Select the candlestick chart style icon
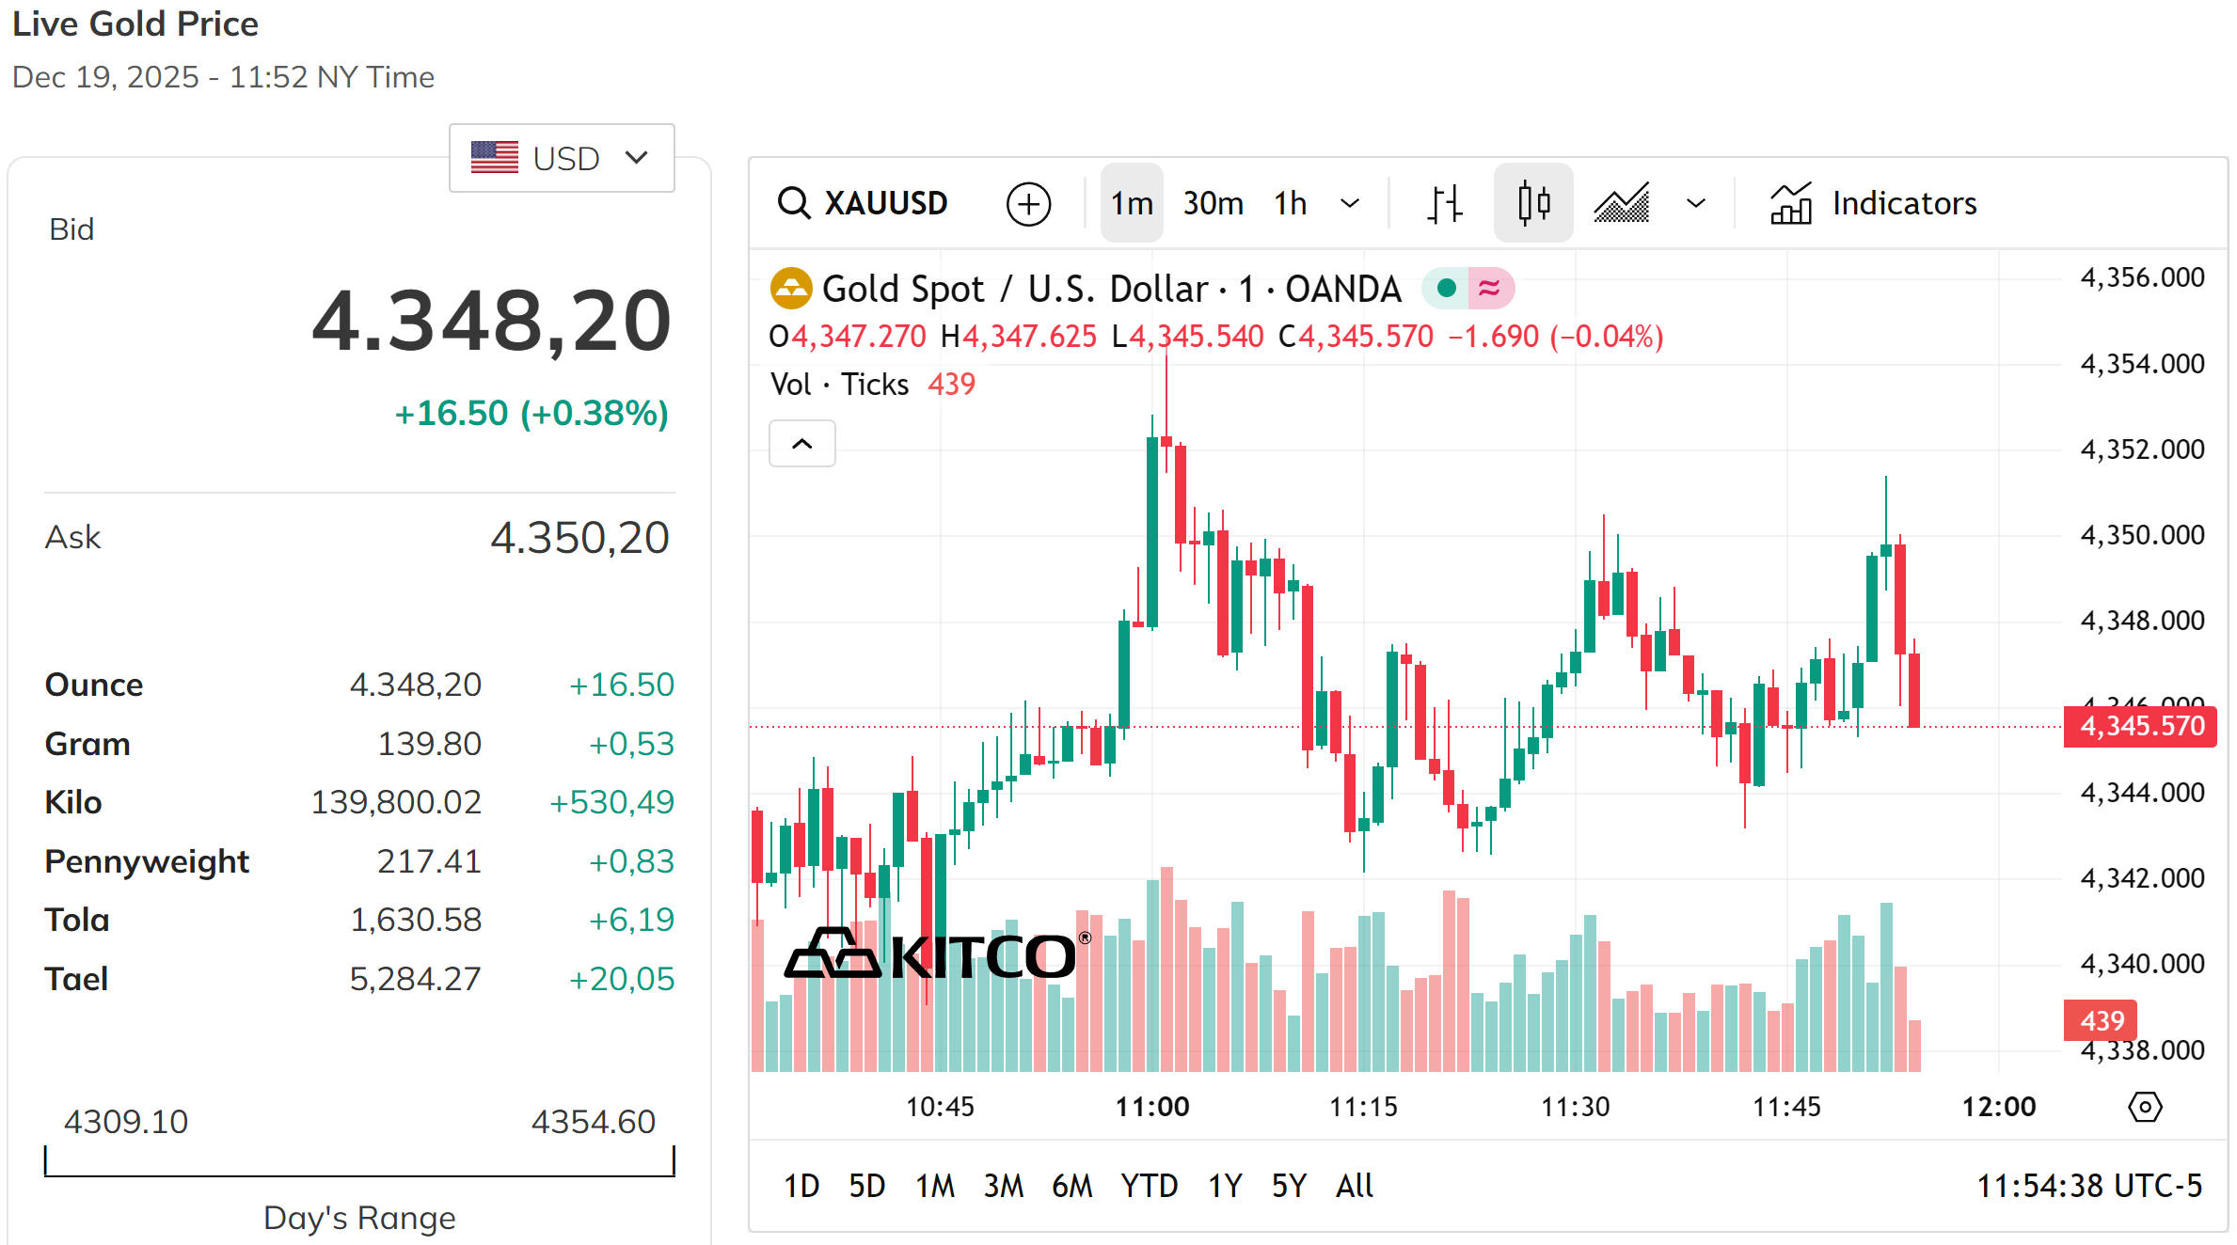This screenshot has height=1245, width=2237. [x=1533, y=203]
